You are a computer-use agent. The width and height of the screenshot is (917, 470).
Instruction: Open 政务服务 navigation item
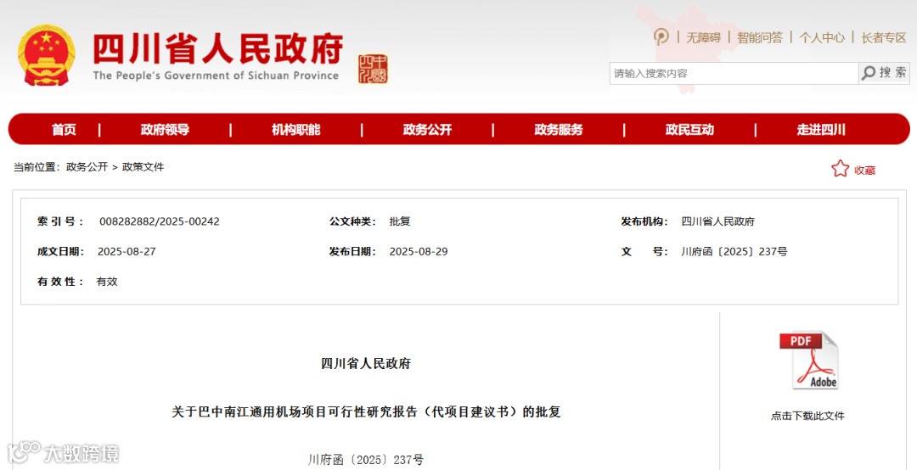coord(559,129)
